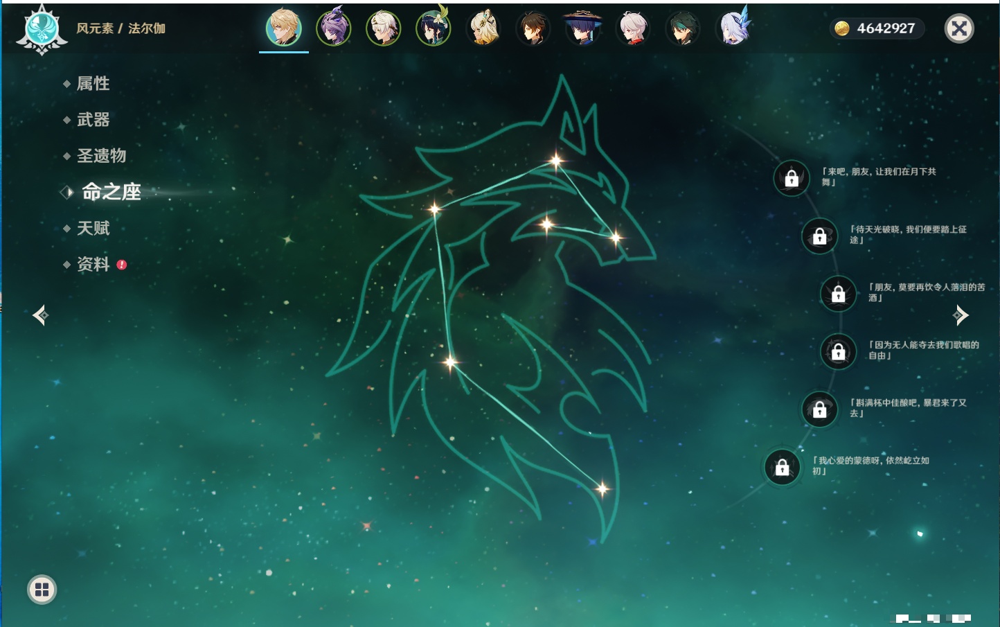
Task: Select the brown-haired character with earring
Action: pos(533,28)
